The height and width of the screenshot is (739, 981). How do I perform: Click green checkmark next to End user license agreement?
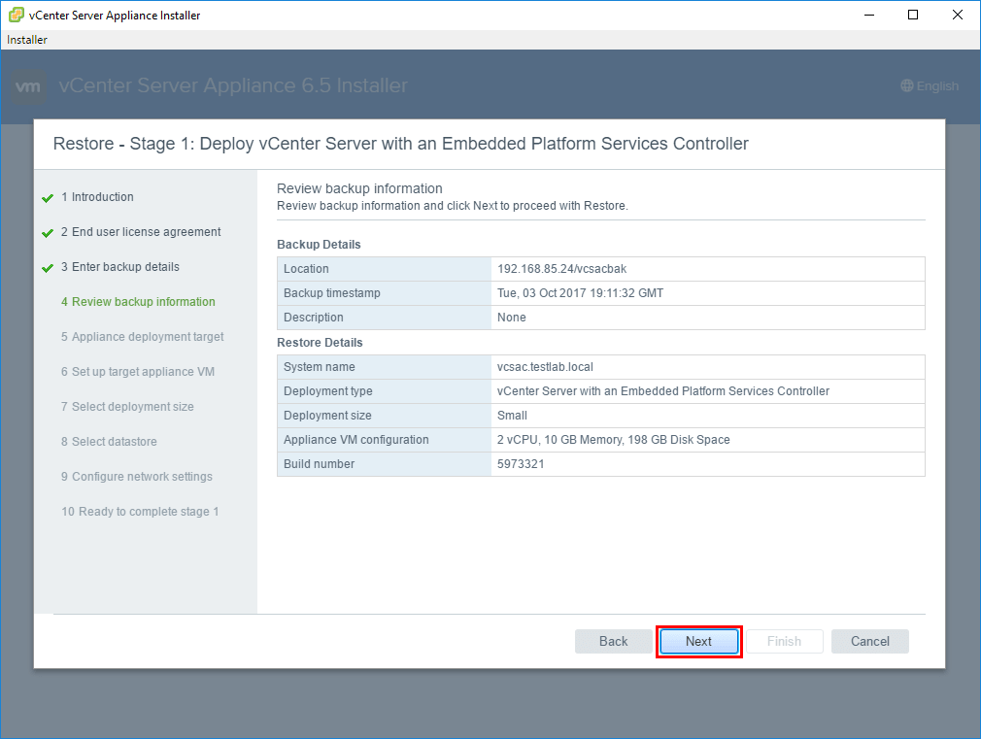coord(48,233)
